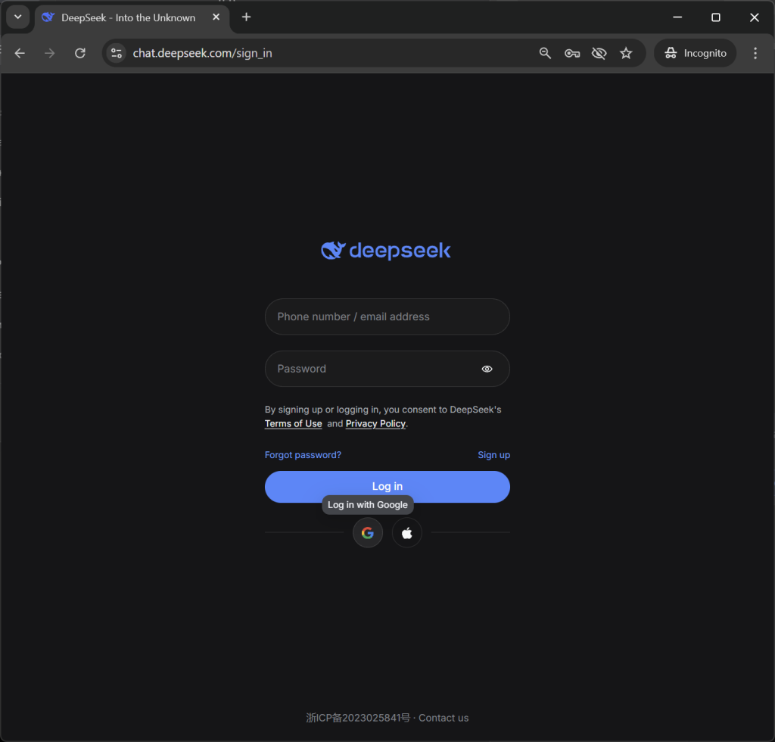Viewport: 775px width, 742px height.
Task: Open the Terms of Use link
Action: pyautogui.click(x=293, y=424)
